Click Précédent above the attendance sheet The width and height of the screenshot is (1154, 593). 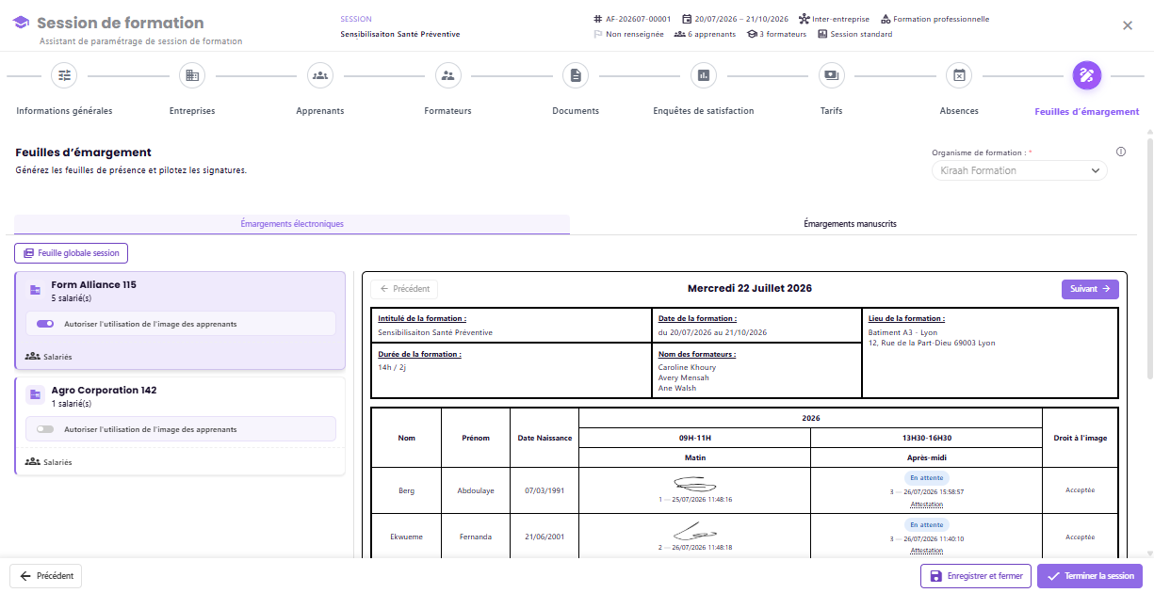404,289
